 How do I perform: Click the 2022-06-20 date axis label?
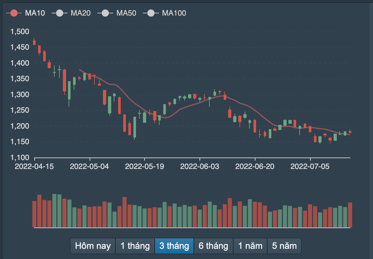(255, 166)
